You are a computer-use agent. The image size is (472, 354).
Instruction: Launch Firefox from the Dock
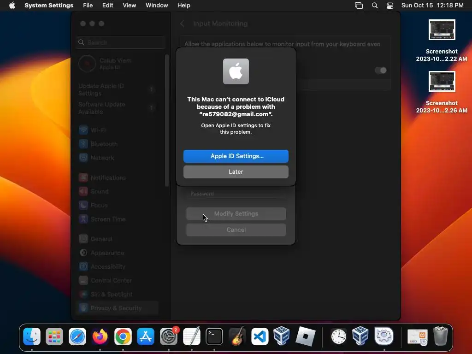[100, 336]
